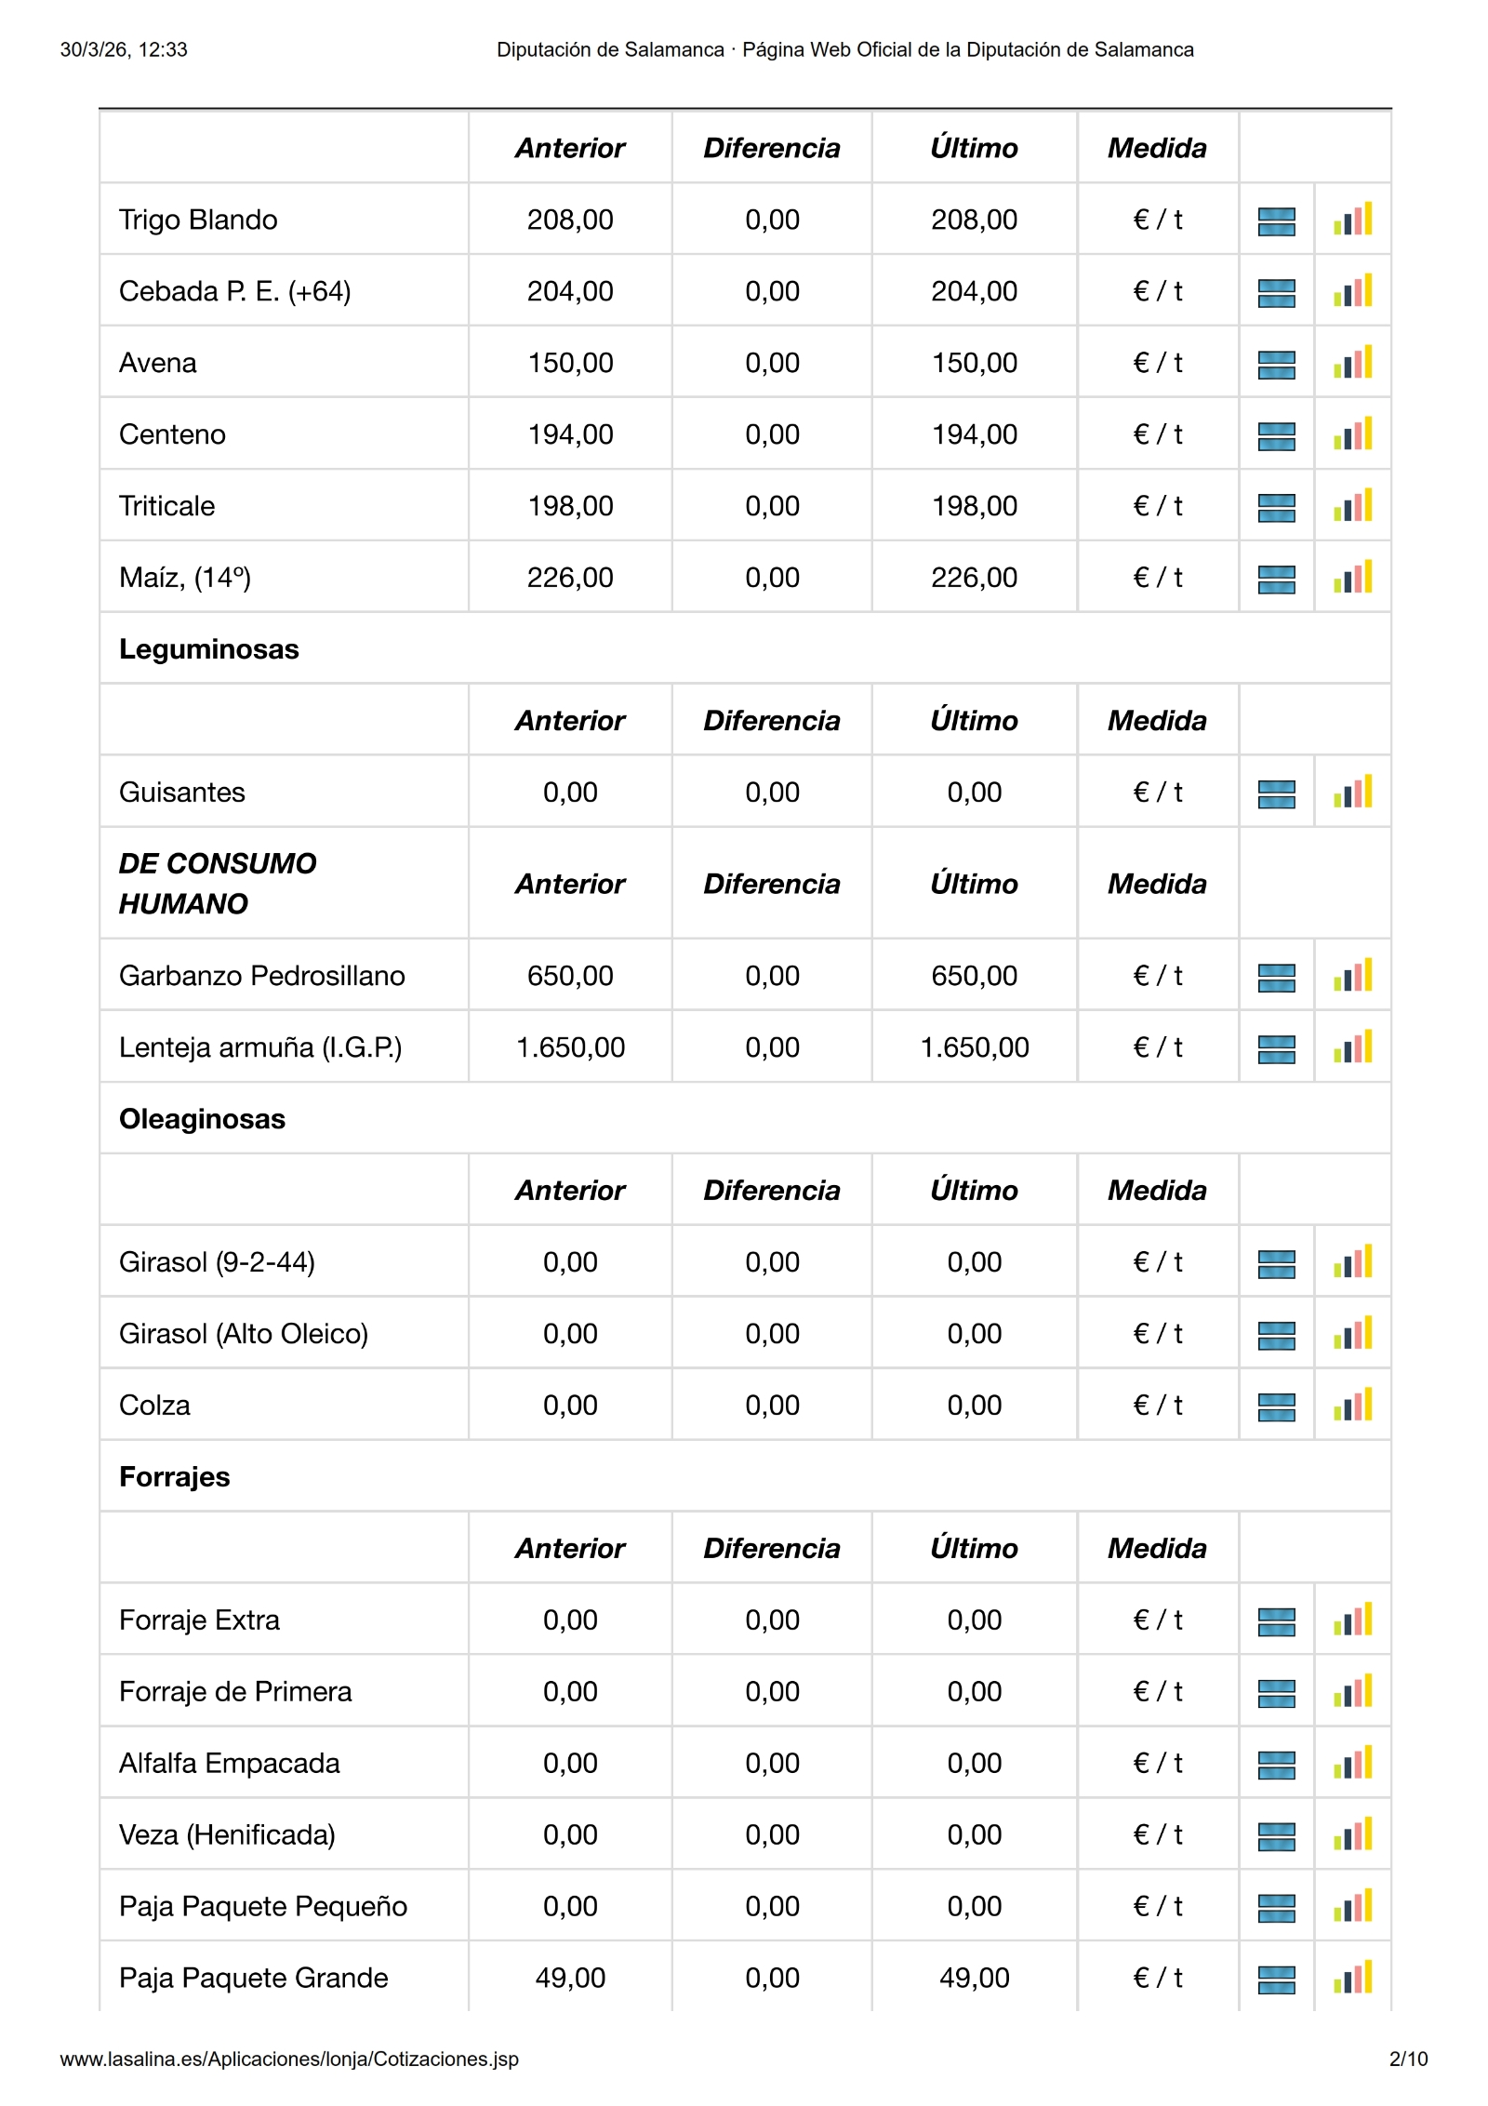The image size is (1488, 2106).
Task: Open the table icon for Trigo Blando
Action: click(1276, 221)
